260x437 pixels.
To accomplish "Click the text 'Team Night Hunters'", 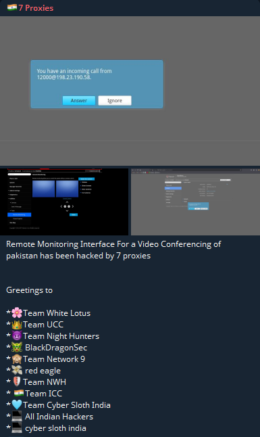I will (x=61, y=336).
